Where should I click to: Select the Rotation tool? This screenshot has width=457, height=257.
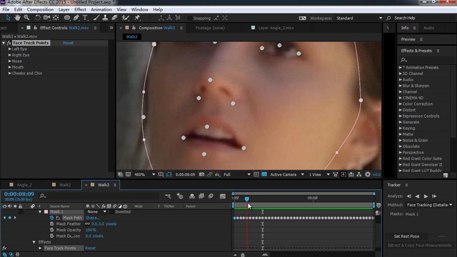coord(38,18)
